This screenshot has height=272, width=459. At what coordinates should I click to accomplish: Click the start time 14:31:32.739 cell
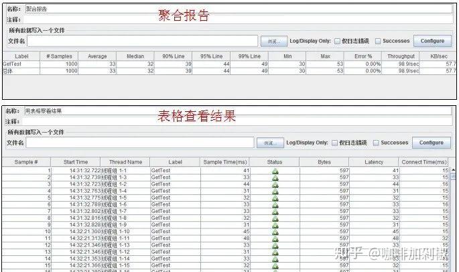point(76,178)
